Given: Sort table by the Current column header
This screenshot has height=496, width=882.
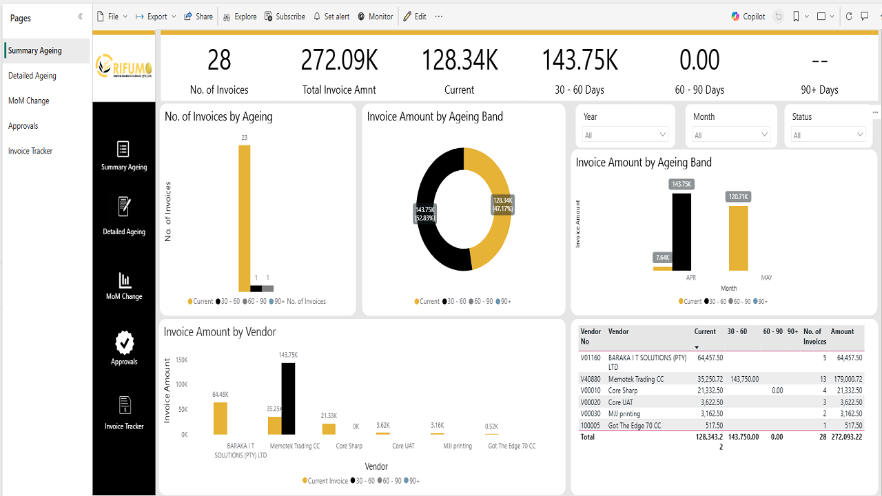Looking at the screenshot, I should pyautogui.click(x=705, y=331).
